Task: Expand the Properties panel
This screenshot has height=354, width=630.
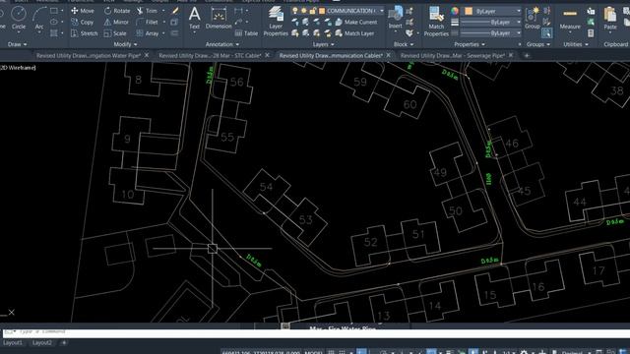Action: [x=470, y=44]
